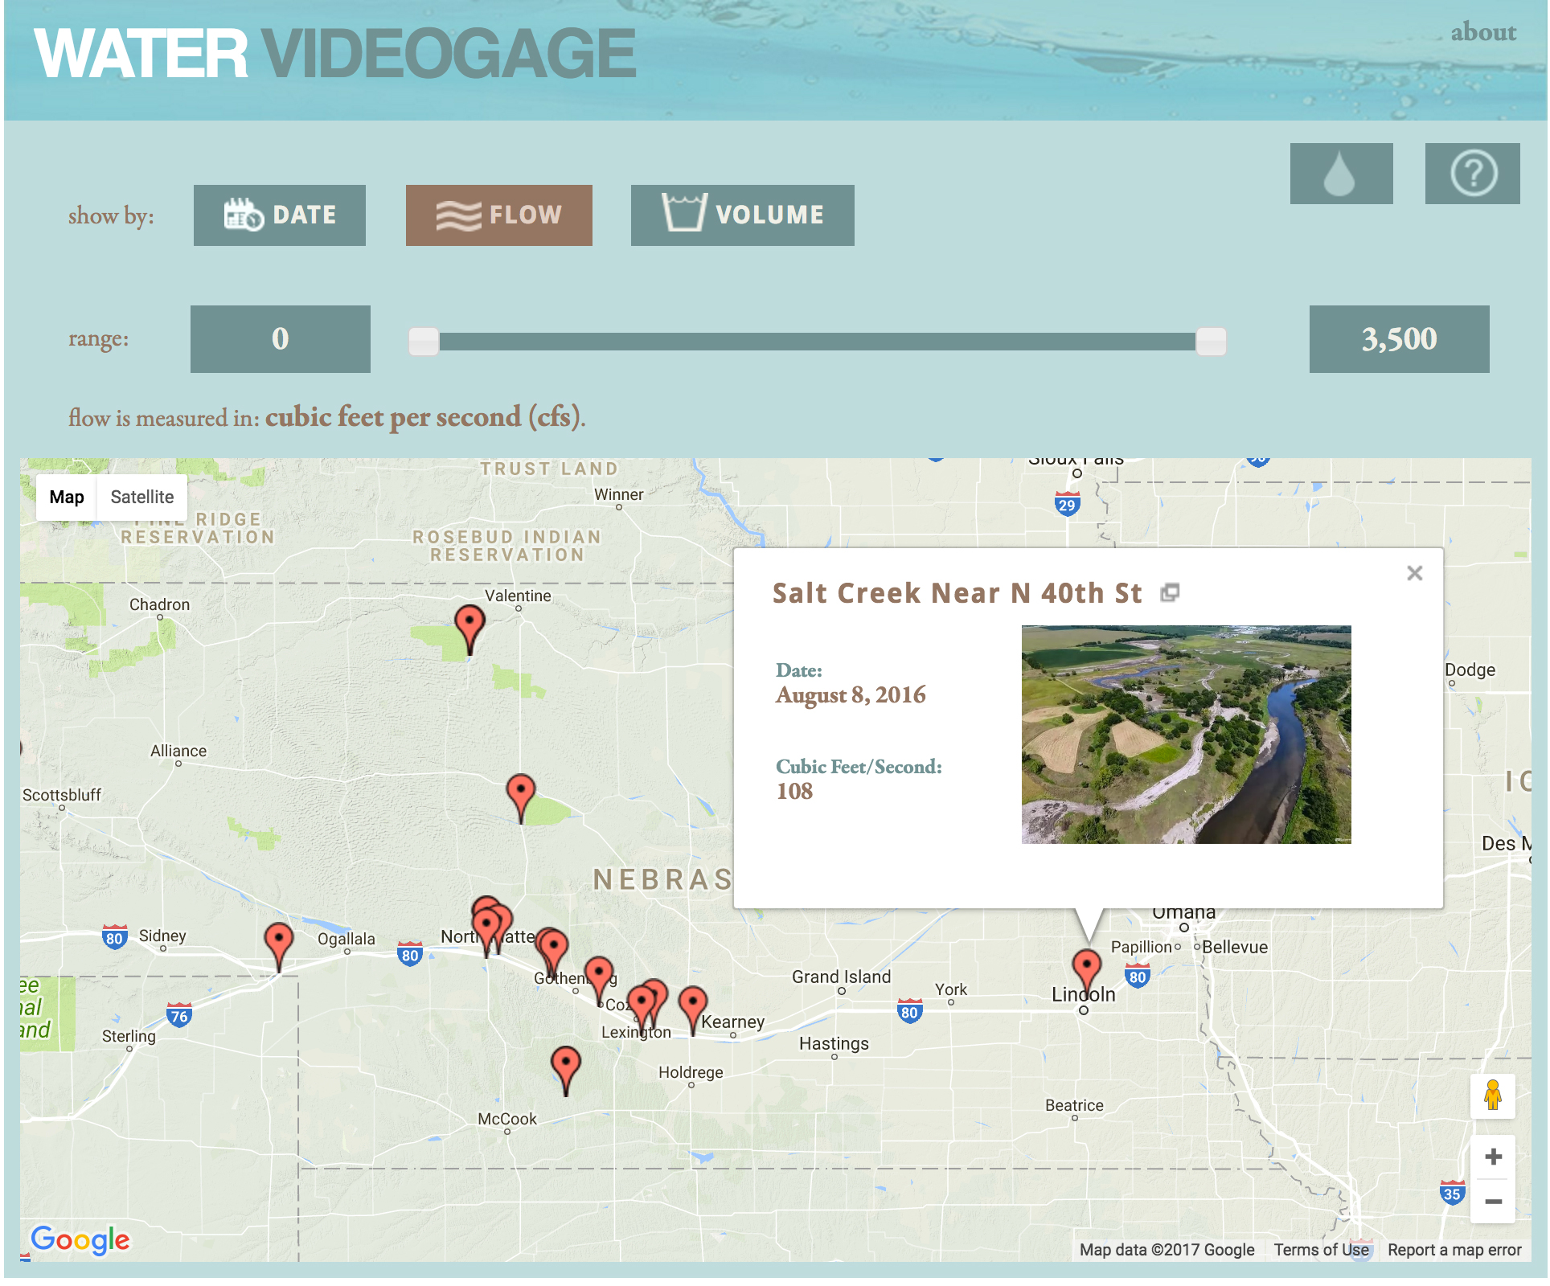Viewport: 1550px width, 1286px height.
Task: Click the maximum range value 3,500
Action: coord(1400,339)
